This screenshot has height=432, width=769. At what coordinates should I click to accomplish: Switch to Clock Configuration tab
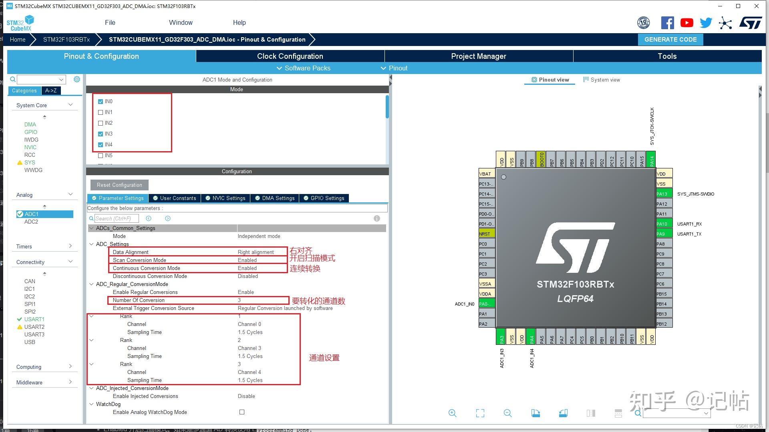290,56
